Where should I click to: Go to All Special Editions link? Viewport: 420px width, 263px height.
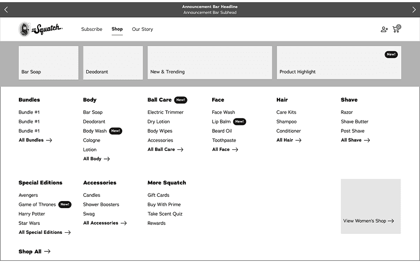[45, 232]
